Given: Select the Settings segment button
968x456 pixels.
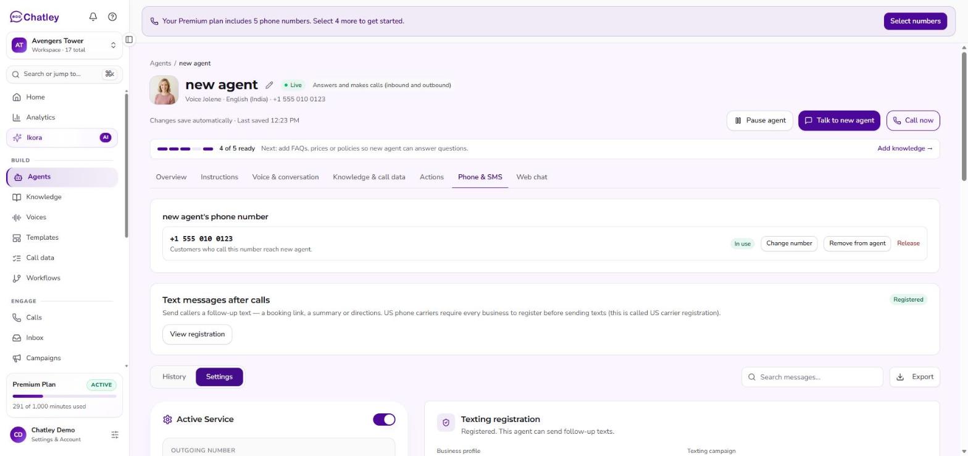Looking at the screenshot, I should click(219, 377).
